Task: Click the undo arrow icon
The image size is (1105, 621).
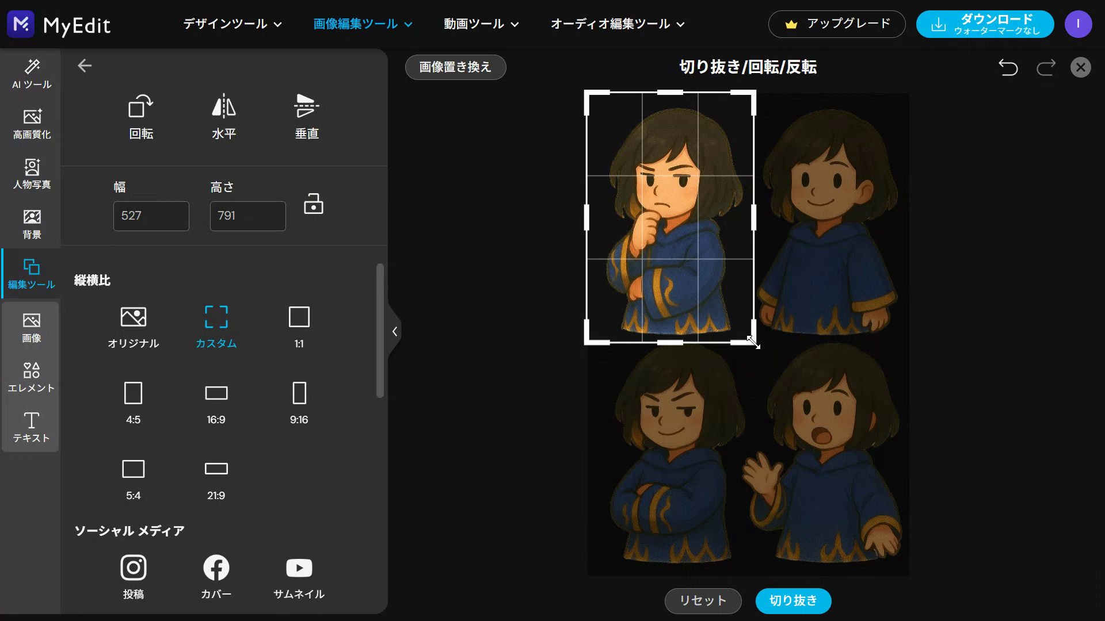Action: (x=1008, y=67)
